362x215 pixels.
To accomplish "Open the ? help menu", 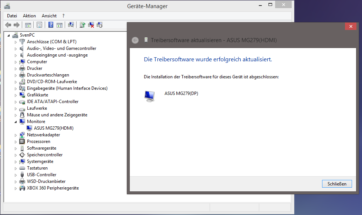I will 64,16.
